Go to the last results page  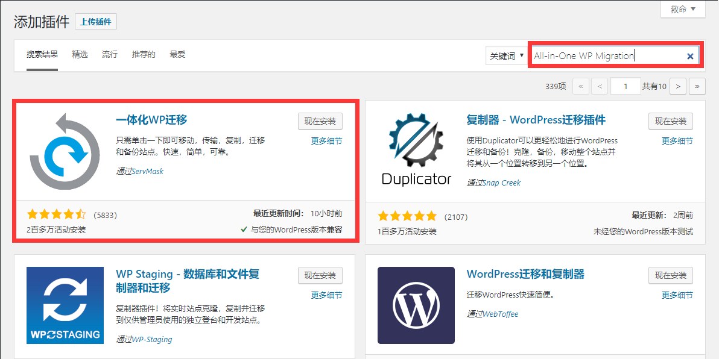697,86
